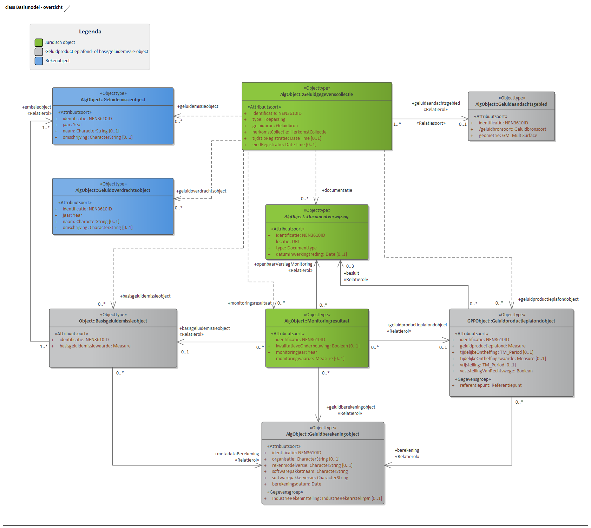Click the blue Rekenobject legend swatch
591x528 pixels.
click(x=39, y=61)
